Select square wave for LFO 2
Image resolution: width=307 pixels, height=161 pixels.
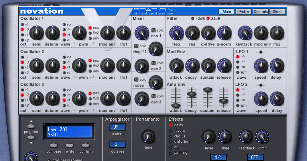coord(238,100)
